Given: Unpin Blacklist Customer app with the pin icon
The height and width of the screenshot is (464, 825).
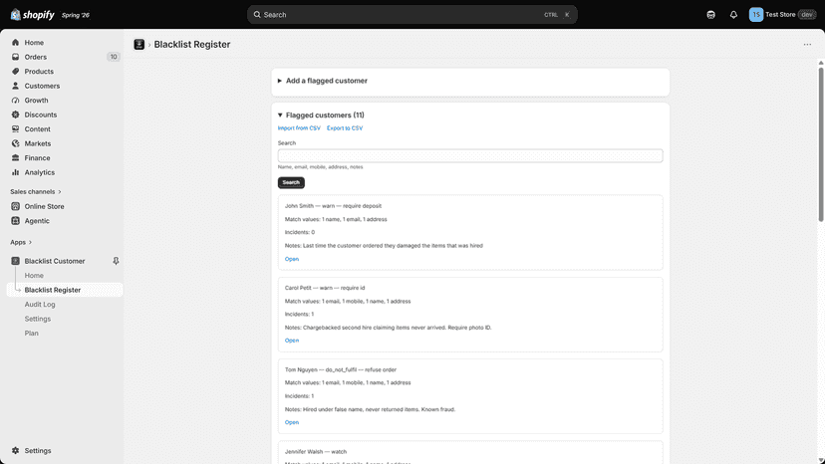Looking at the screenshot, I should point(116,261).
